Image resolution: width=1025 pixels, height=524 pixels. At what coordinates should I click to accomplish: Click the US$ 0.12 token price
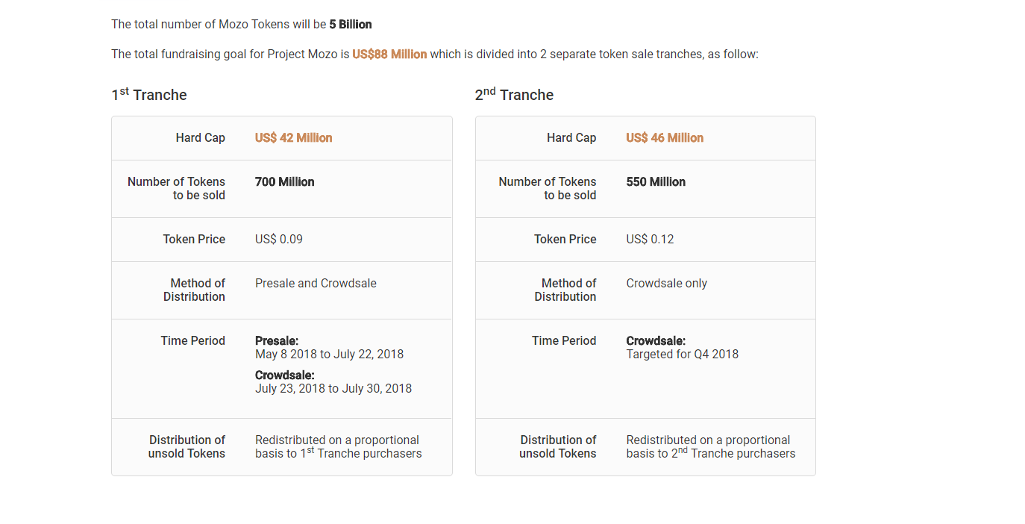[650, 239]
